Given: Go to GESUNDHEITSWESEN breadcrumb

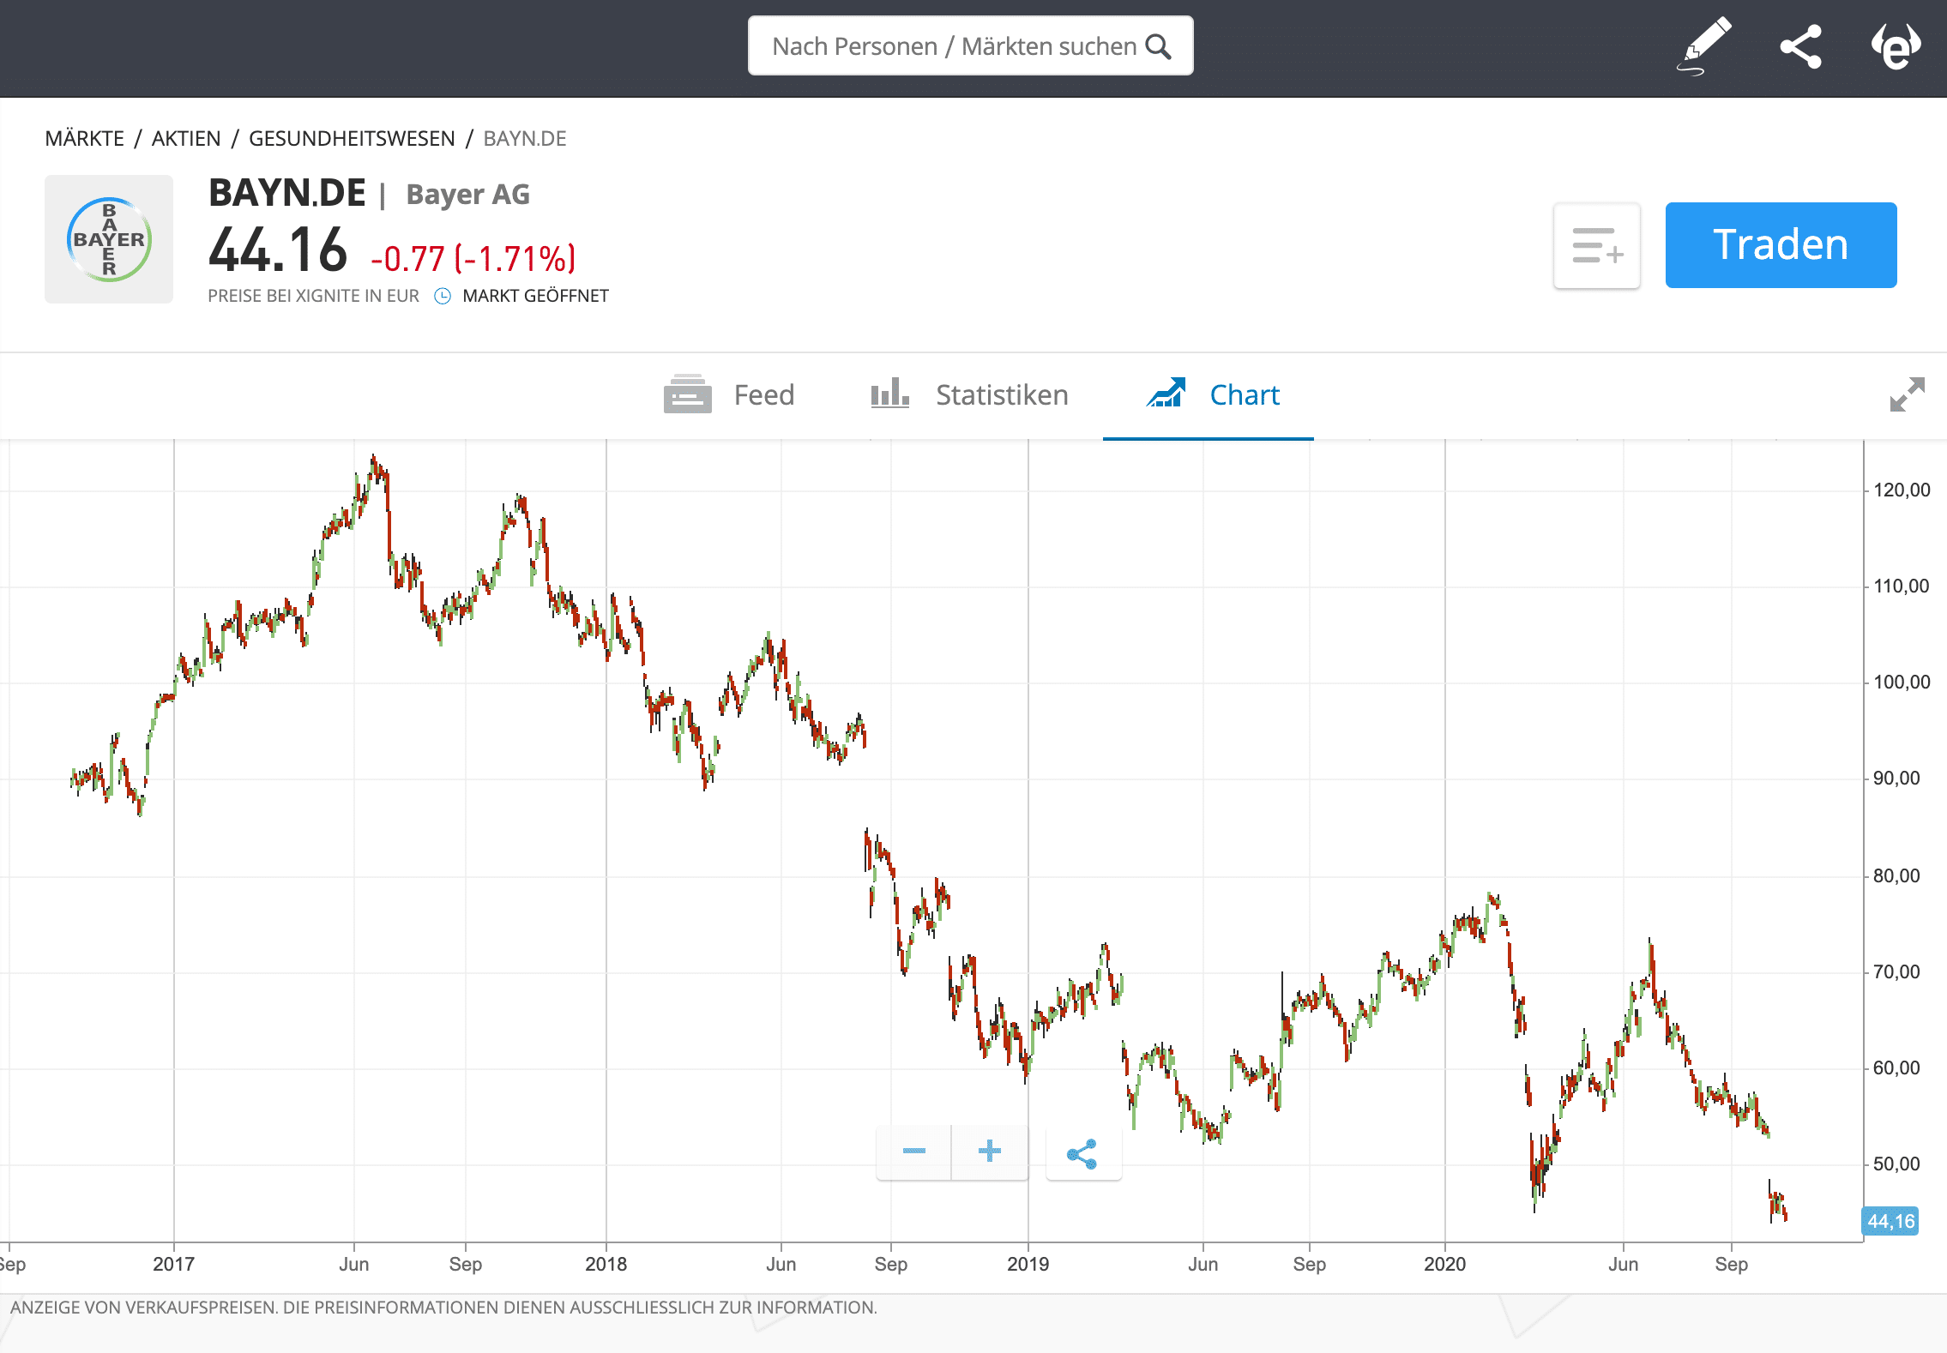Looking at the screenshot, I should [352, 139].
